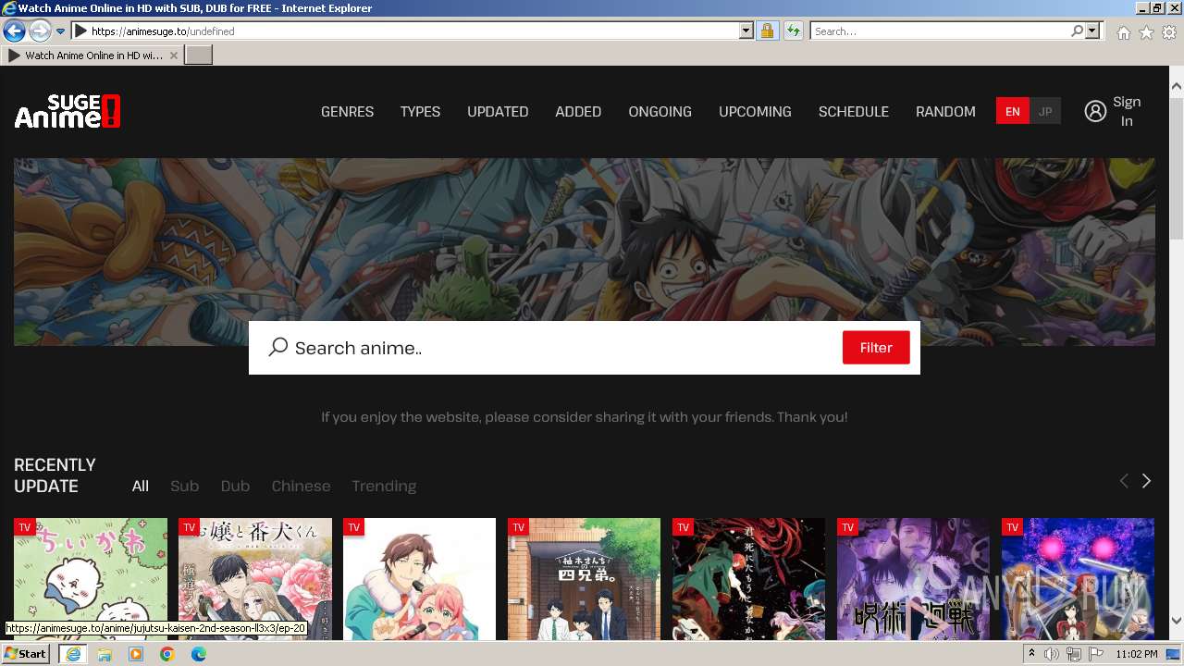Image resolution: width=1184 pixels, height=666 pixels.
Task: Switch title language to EN
Action: (x=1013, y=111)
